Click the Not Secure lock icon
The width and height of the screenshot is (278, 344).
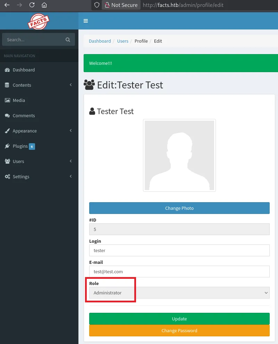pos(107,5)
